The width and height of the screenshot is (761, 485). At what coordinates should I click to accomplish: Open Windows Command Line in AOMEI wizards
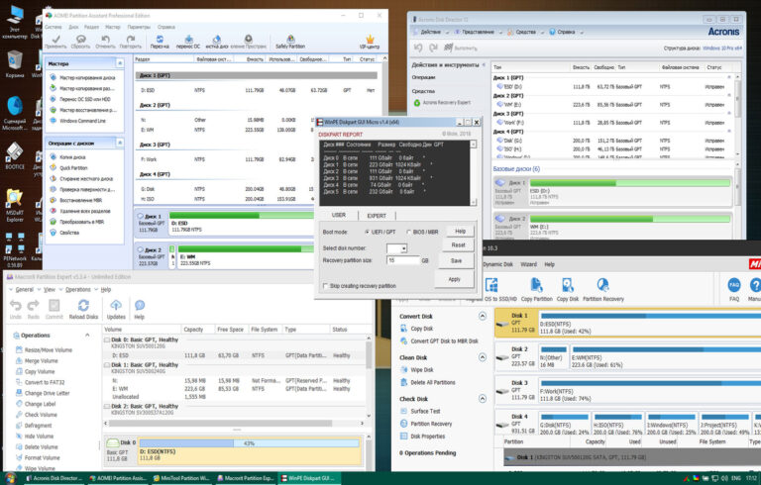click(82, 121)
